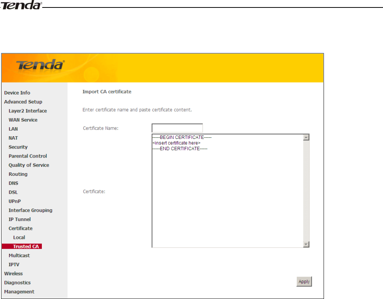Select Routing in sidebar
Image resolution: width=383 pixels, height=299 pixels.
[x=18, y=174]
